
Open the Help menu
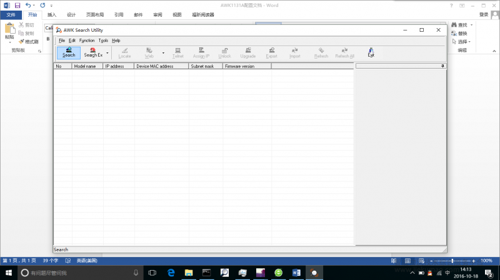coord(116,41)
